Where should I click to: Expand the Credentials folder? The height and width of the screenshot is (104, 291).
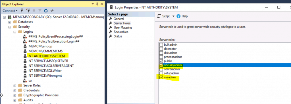[x=15, y=90]
